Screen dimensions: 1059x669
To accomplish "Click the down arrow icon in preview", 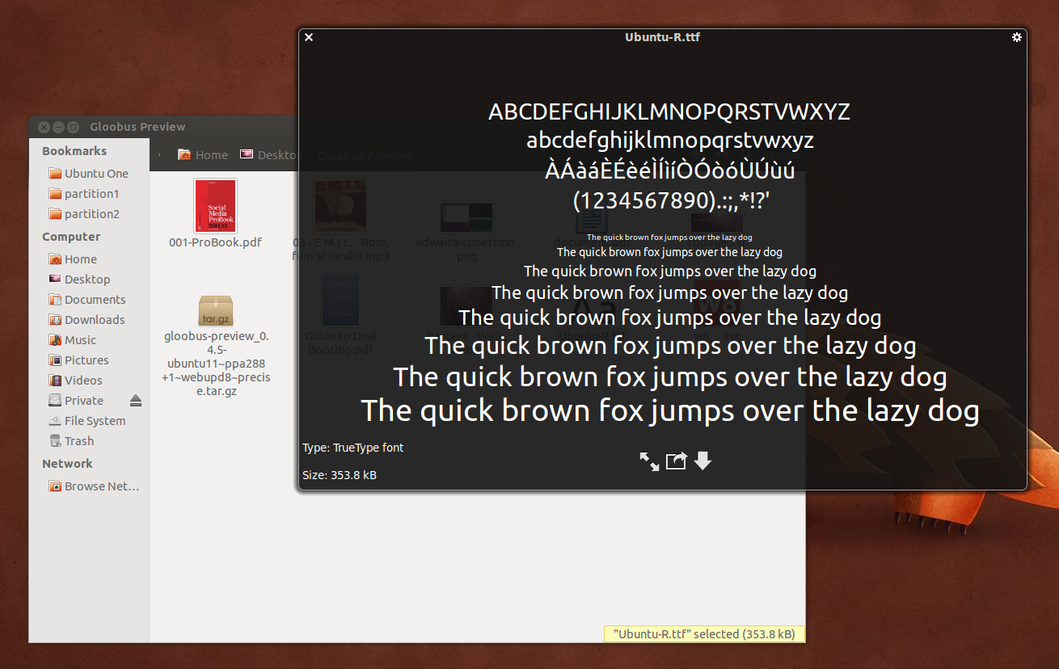I will click(702, 461).
